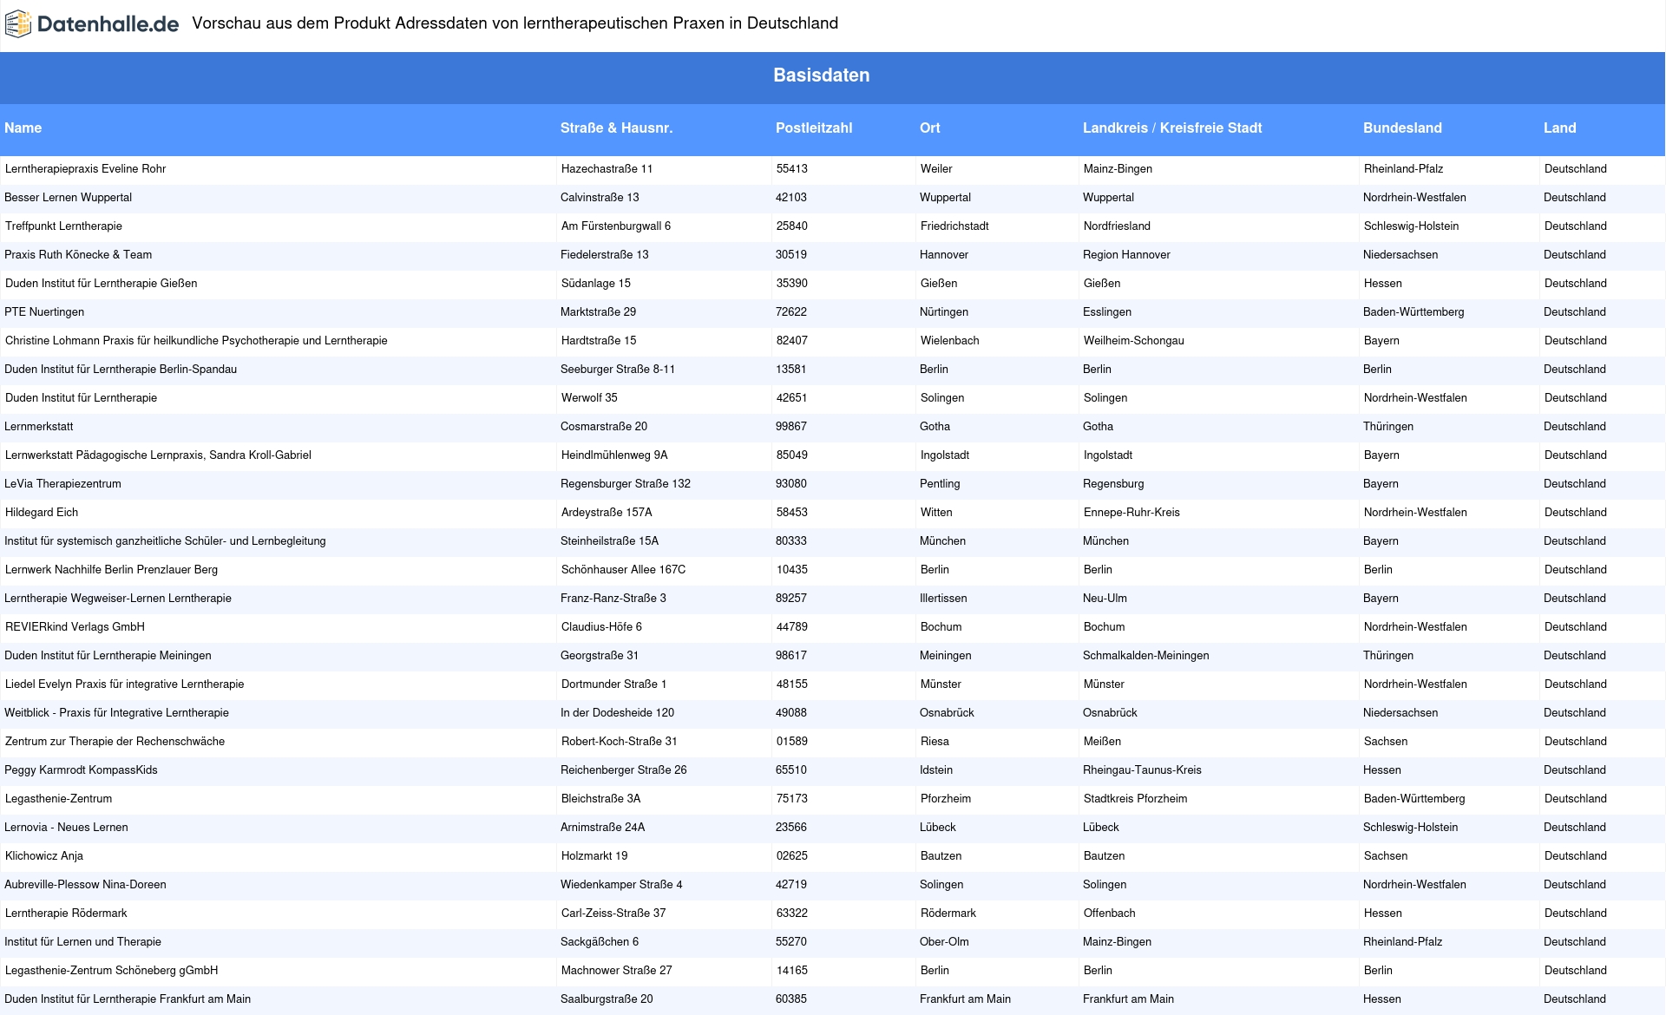Image resolution: width=1666 pixels, height=1015 pixels.
Task: Select Duden Institut für Lerntherapie Berlin-Spandau
Action: pyautogui.click(x=121, y=370)
